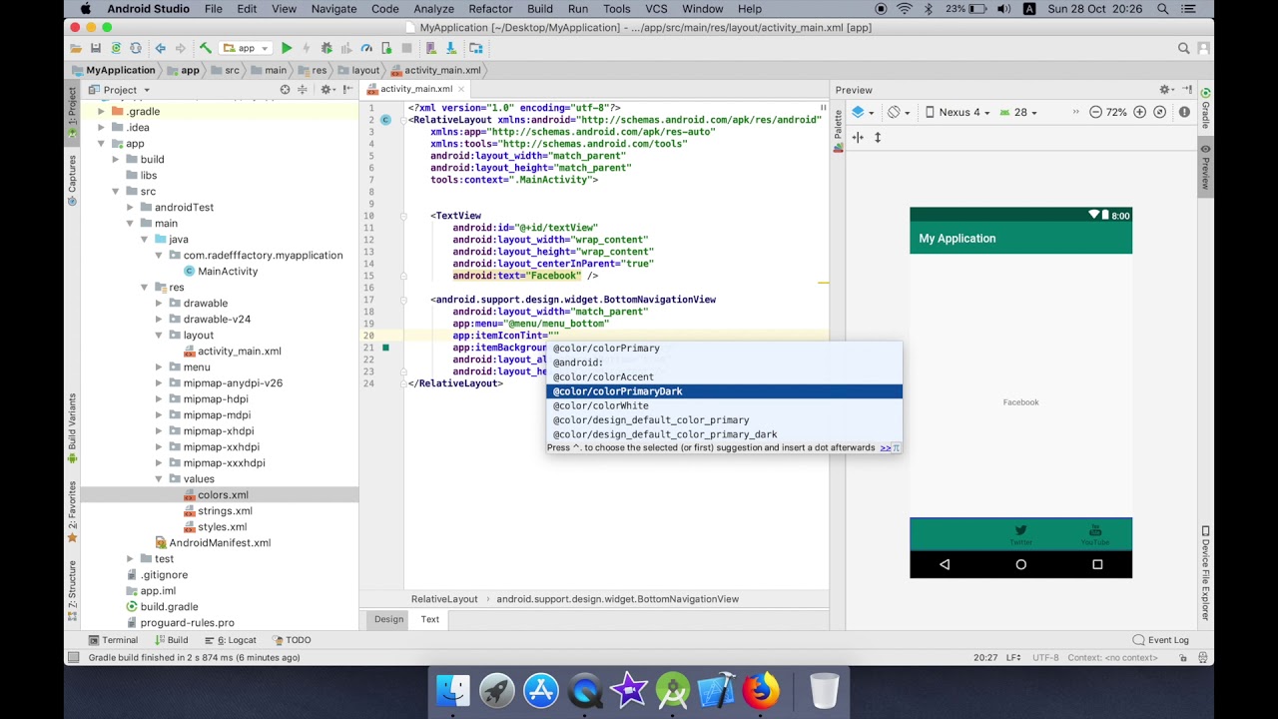Image resolution: width=1278 pixels, height=719 pixels.
Task: Click the Save All toolbar icon
Action: click(x=96, y=48)
